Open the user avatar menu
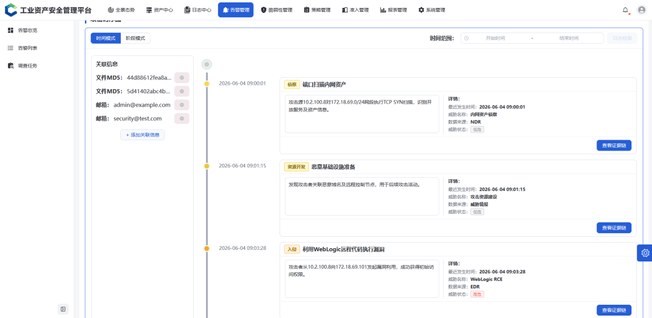The image size is (652, 318). tap(641, 10)
